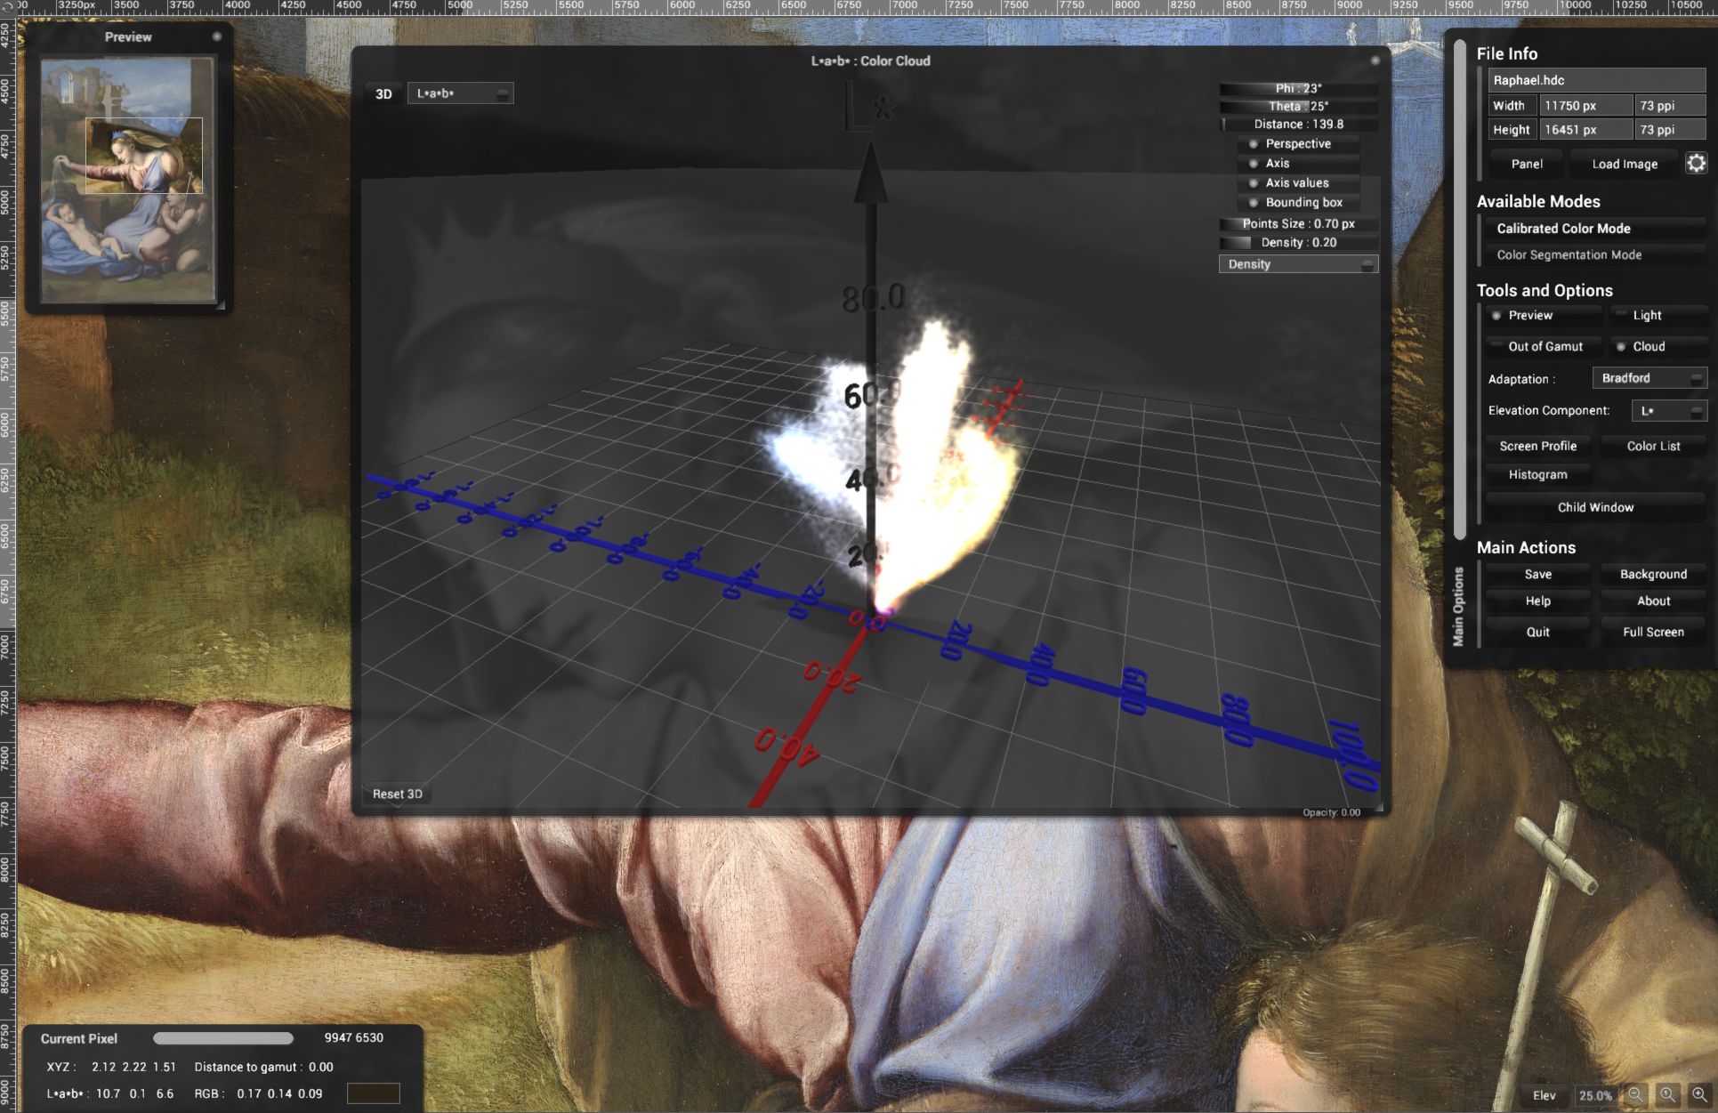The width and height of the screenshot is (1718, 1113).
Task: Click the zoom in magnifier icon
Action: (x=1699, y=1095)
